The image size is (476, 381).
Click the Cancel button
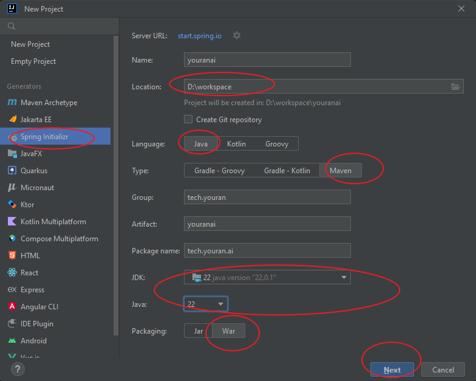click(x=443, y=369)
